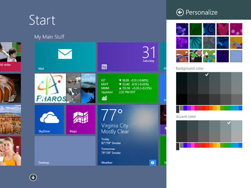Click the back arrow next to Personalize
This screenshot has height=188, width=251.
[180, 12]
